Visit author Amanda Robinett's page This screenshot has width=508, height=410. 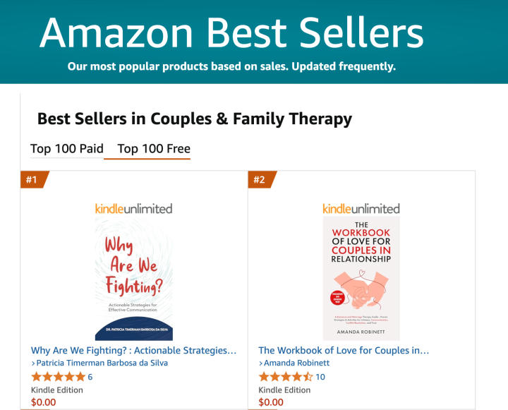click(296, 363)
